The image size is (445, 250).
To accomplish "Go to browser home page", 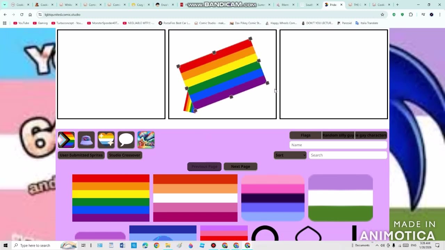I will coord(30,15).
